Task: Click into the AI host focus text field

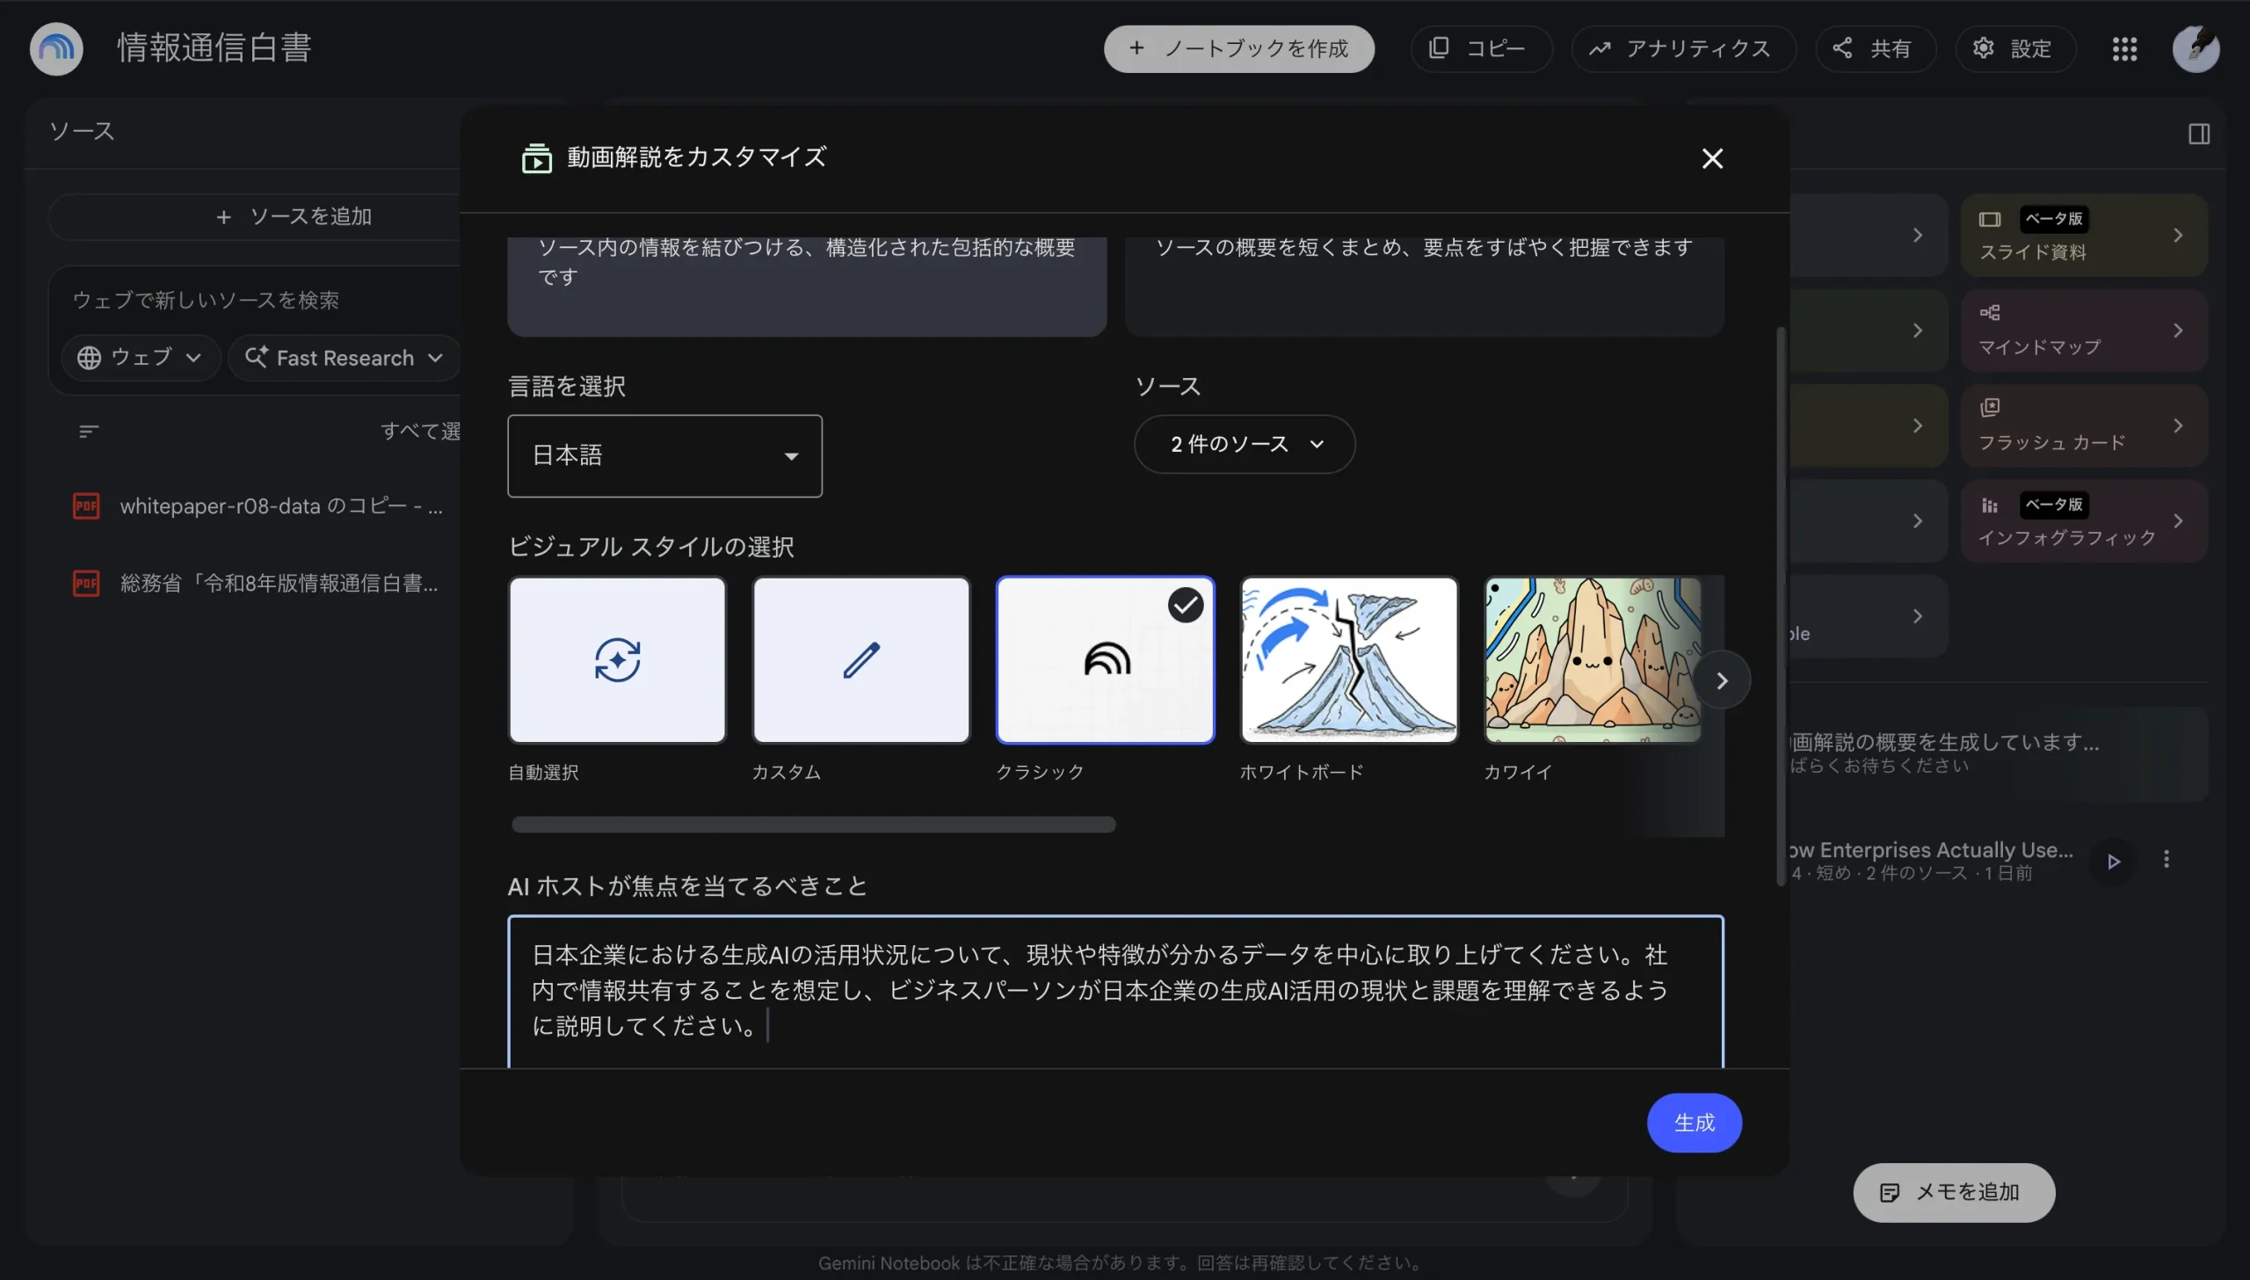Action: click(x=1114, y=992)
